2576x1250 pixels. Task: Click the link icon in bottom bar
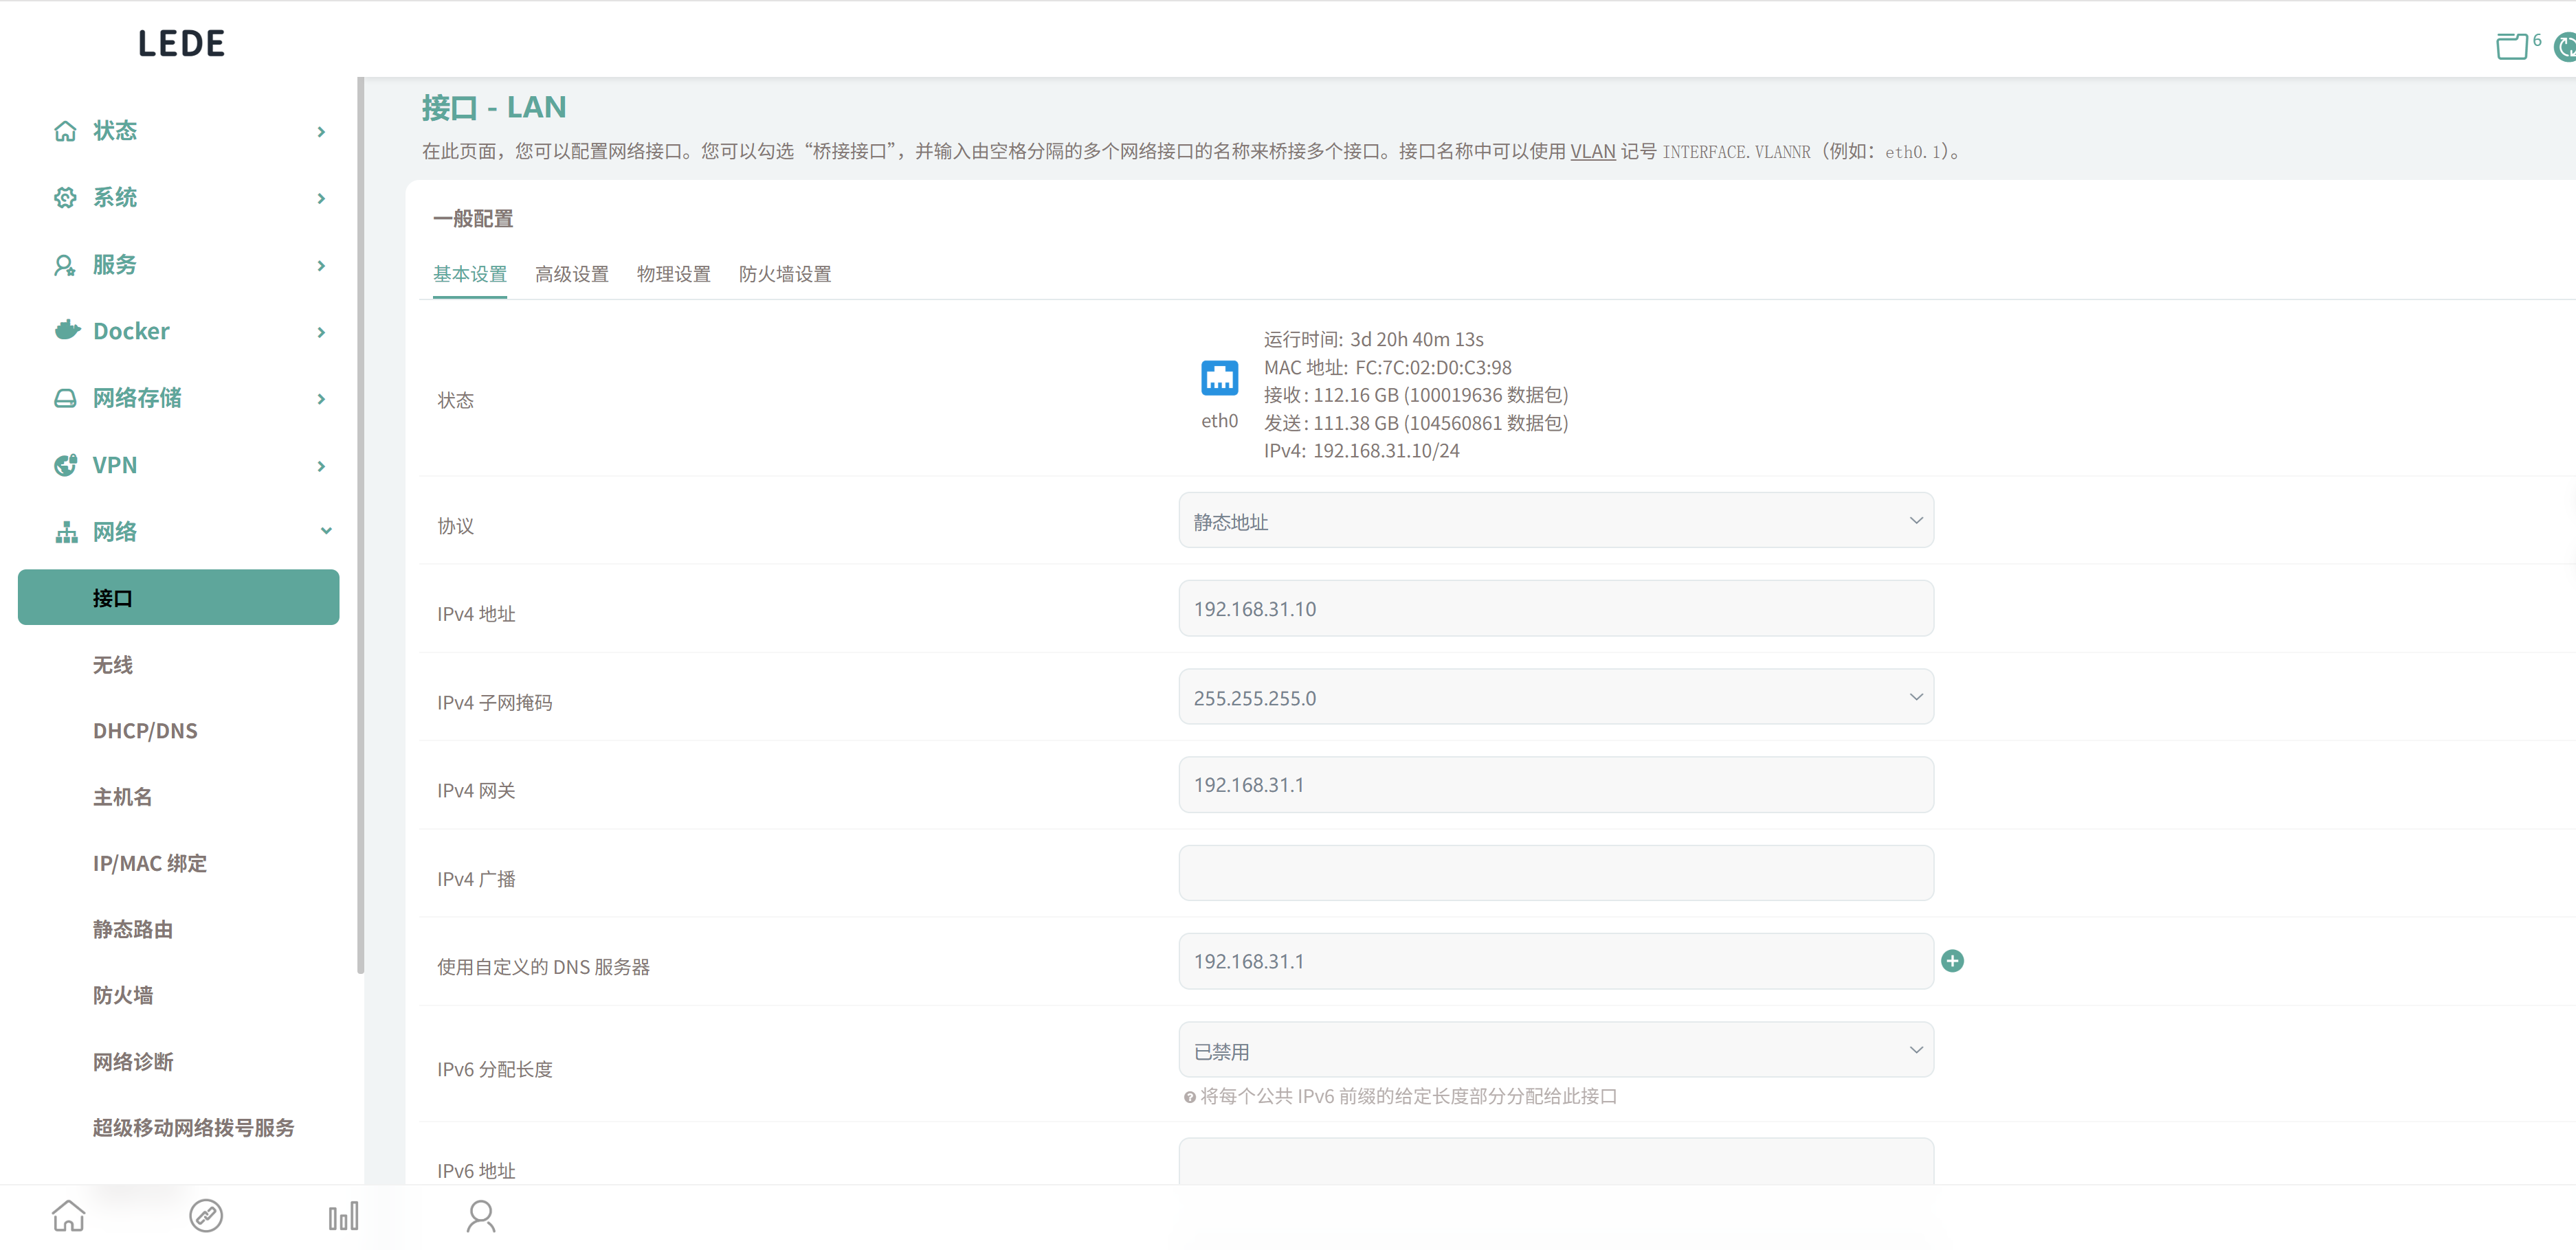[206, 1216]
